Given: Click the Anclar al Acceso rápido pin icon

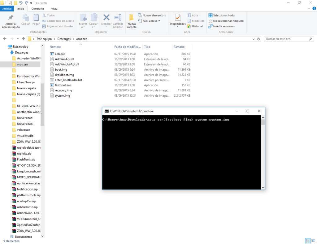Looking at the screenshot, I should 11,18.
